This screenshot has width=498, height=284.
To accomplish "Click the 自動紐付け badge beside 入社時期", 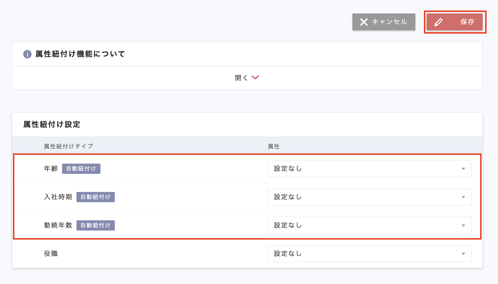I will (95, 197).
